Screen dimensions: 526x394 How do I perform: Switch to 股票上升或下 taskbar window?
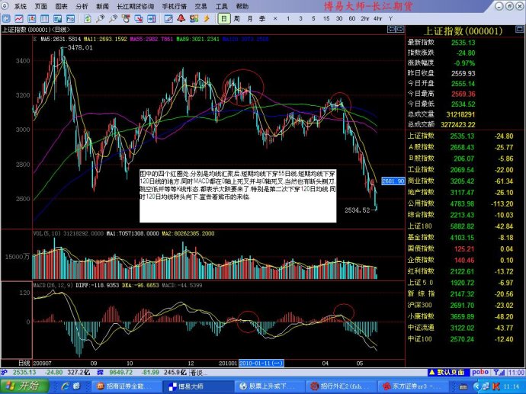coord(268,386)
